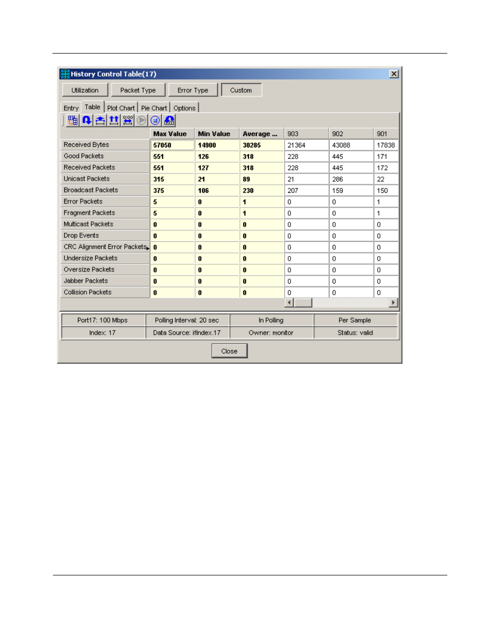Click the 17838 cell in column 901
The height and width of the screenshot is (630, 486).
pos(386,145)
